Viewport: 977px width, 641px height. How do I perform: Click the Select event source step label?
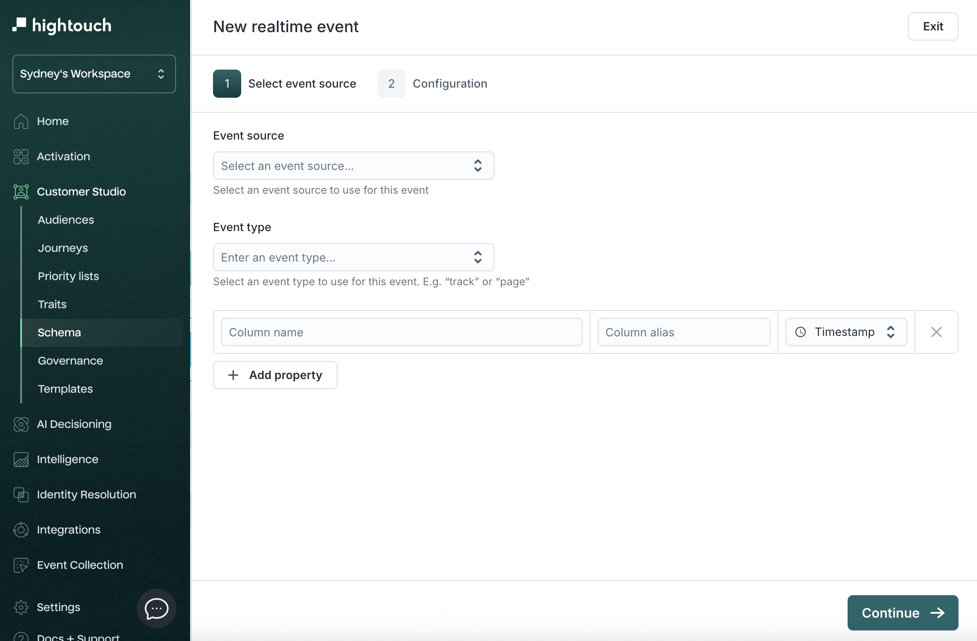tap(302, 84)
